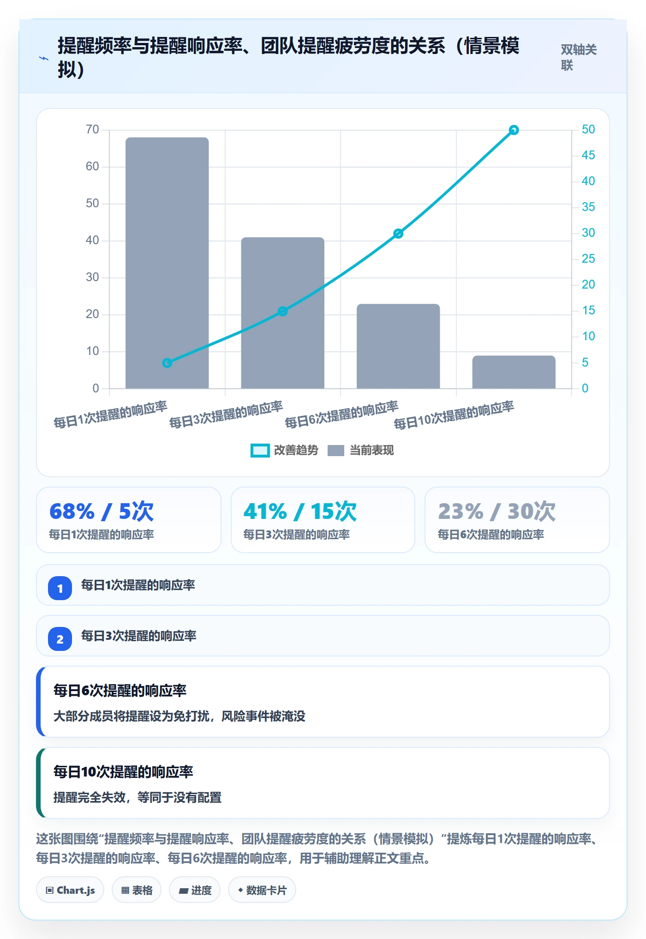The image size is (646, 939).
Task: Click the x-axis label 每日3次提醒的响应率
Action: [x=226, y=415]
